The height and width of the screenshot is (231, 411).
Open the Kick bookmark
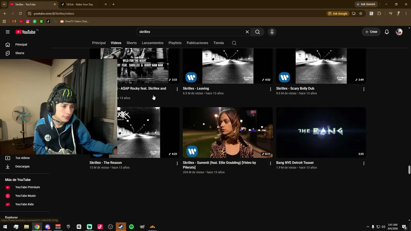click(41, 21)
